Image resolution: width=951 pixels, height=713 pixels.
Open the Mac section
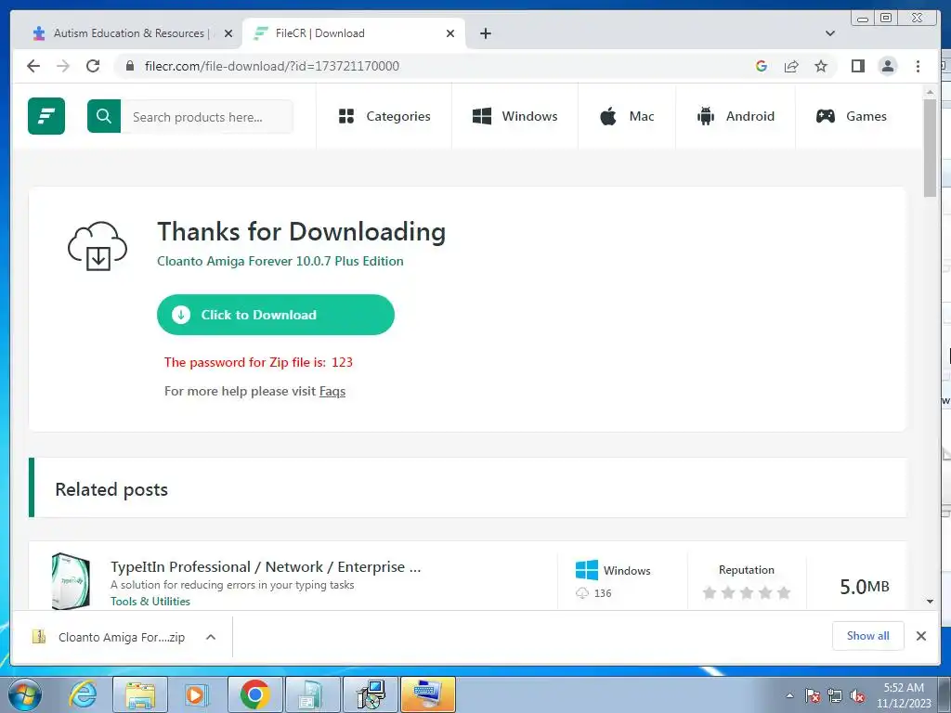pos(627,116)
